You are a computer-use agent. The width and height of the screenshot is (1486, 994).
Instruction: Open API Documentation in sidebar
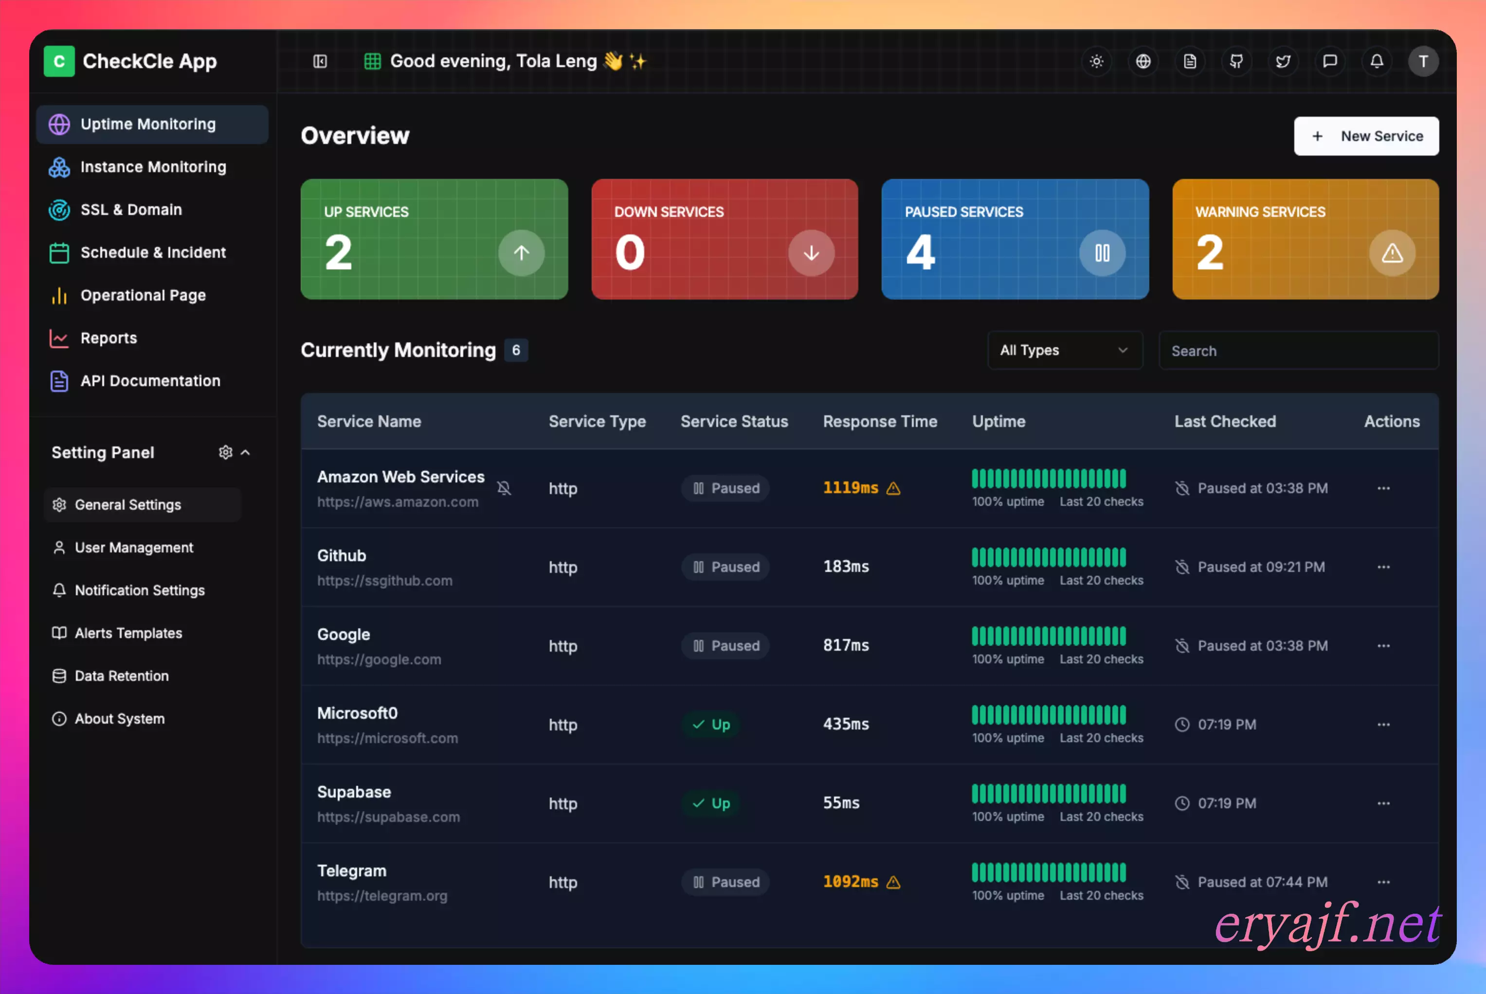pos(152,381)
